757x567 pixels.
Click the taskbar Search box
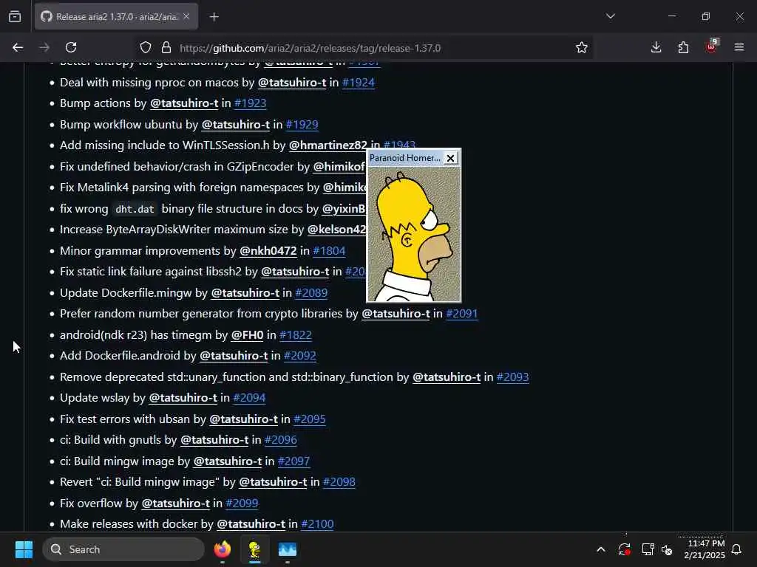[x=123, y=549]
